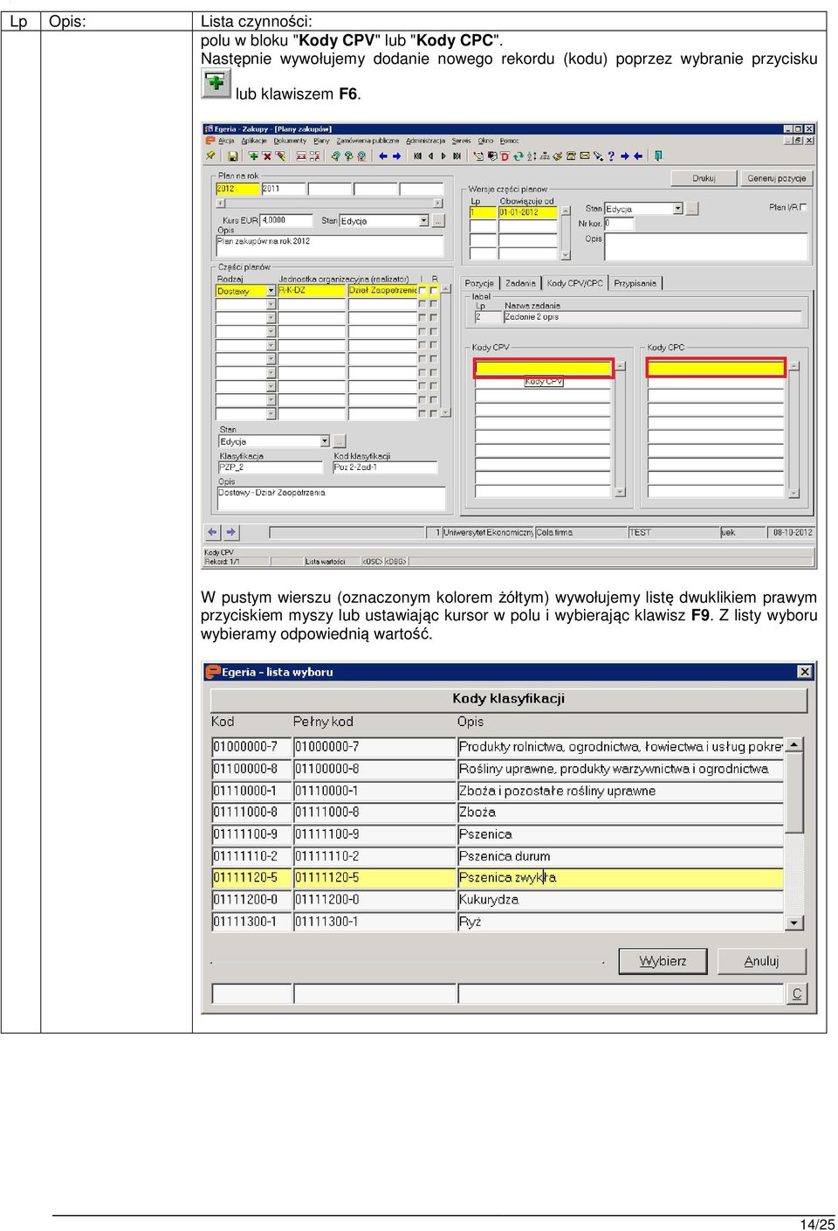The image size is (838, 1231).
Task: Open the Stan dropdown in Wersje części planow
Action: (x=677, y=209)
